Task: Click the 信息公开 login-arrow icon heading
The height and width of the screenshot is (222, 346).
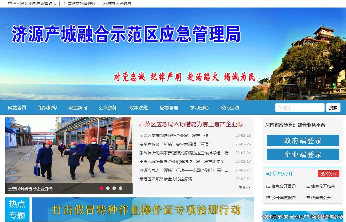Action: 280,174
